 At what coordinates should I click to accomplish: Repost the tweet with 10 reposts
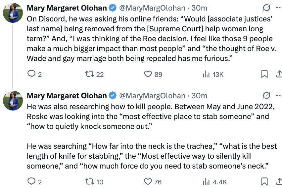(x=89, y=181)
